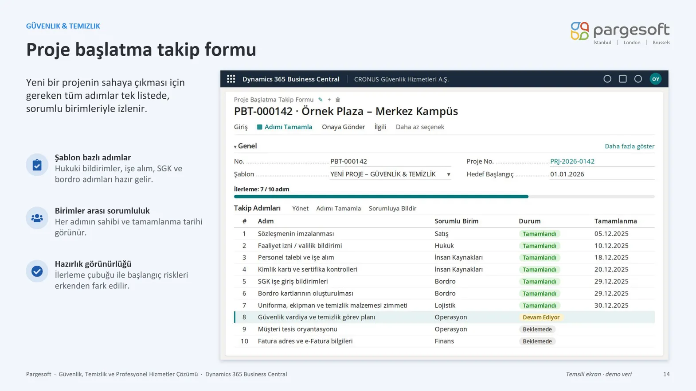Click CRONUS Güvenlik Hizmetleri A.Ş. company name

click(x=401, y=79)
